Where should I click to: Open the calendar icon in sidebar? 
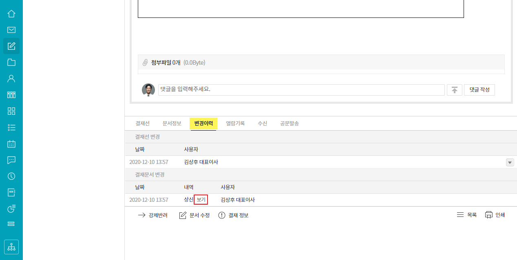(x=11, y=144)
